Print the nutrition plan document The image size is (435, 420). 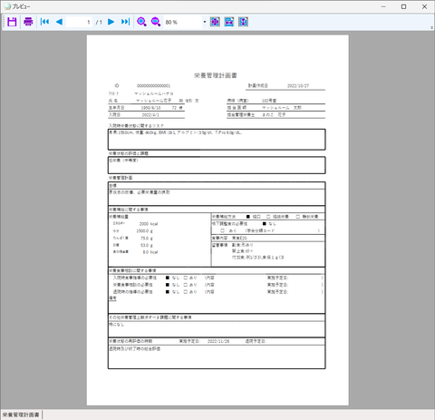pyautogui.click(x=28, y=22)
